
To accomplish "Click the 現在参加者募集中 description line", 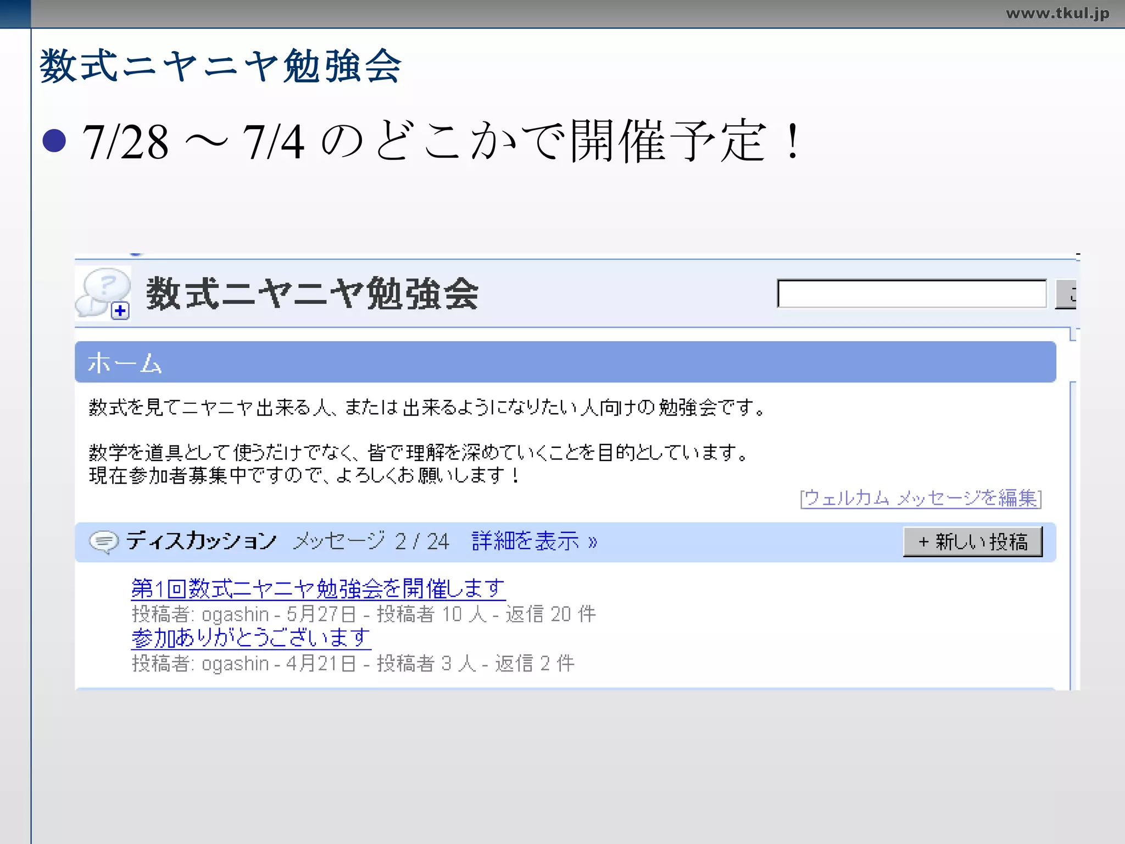I will pyautogui.click(x=304, y=475).
